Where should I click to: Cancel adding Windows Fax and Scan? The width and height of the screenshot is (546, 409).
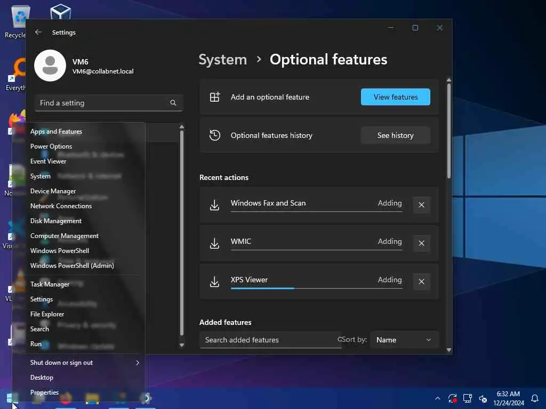pyautogui.click(x=421, y=205)
